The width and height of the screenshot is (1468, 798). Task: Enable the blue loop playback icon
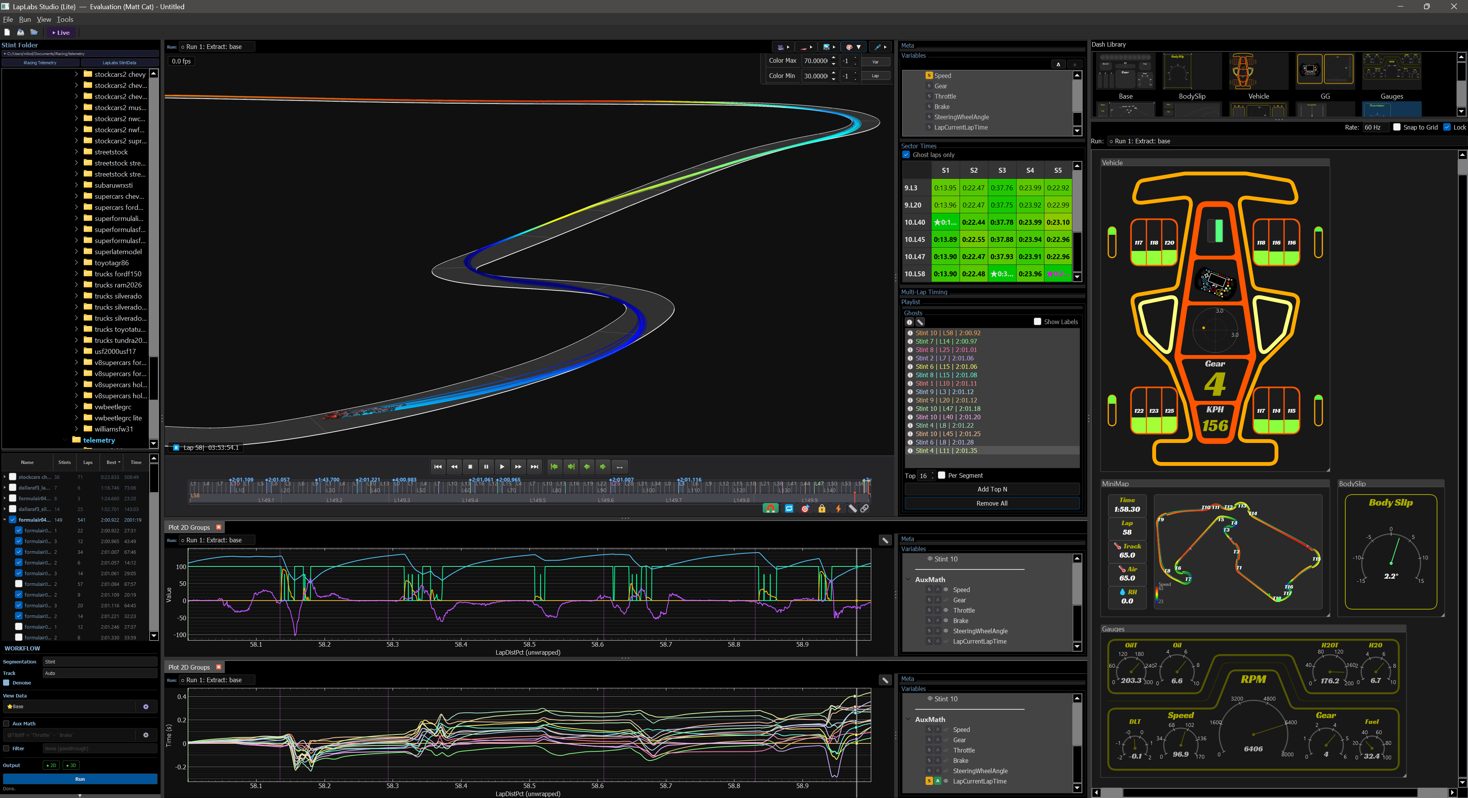tap(789, 509)
